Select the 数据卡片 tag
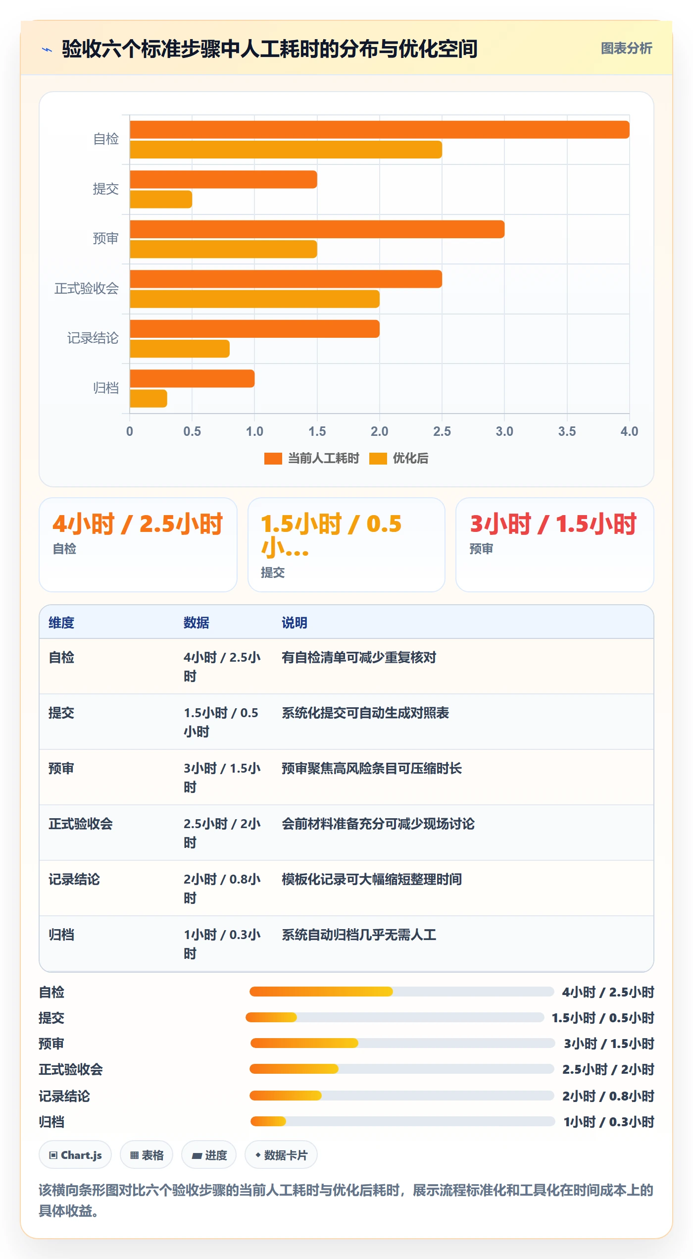693x1259 pixels. click(281, 1155)
